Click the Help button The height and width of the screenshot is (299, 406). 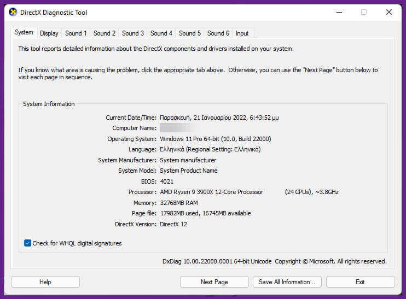pos(45,282)
